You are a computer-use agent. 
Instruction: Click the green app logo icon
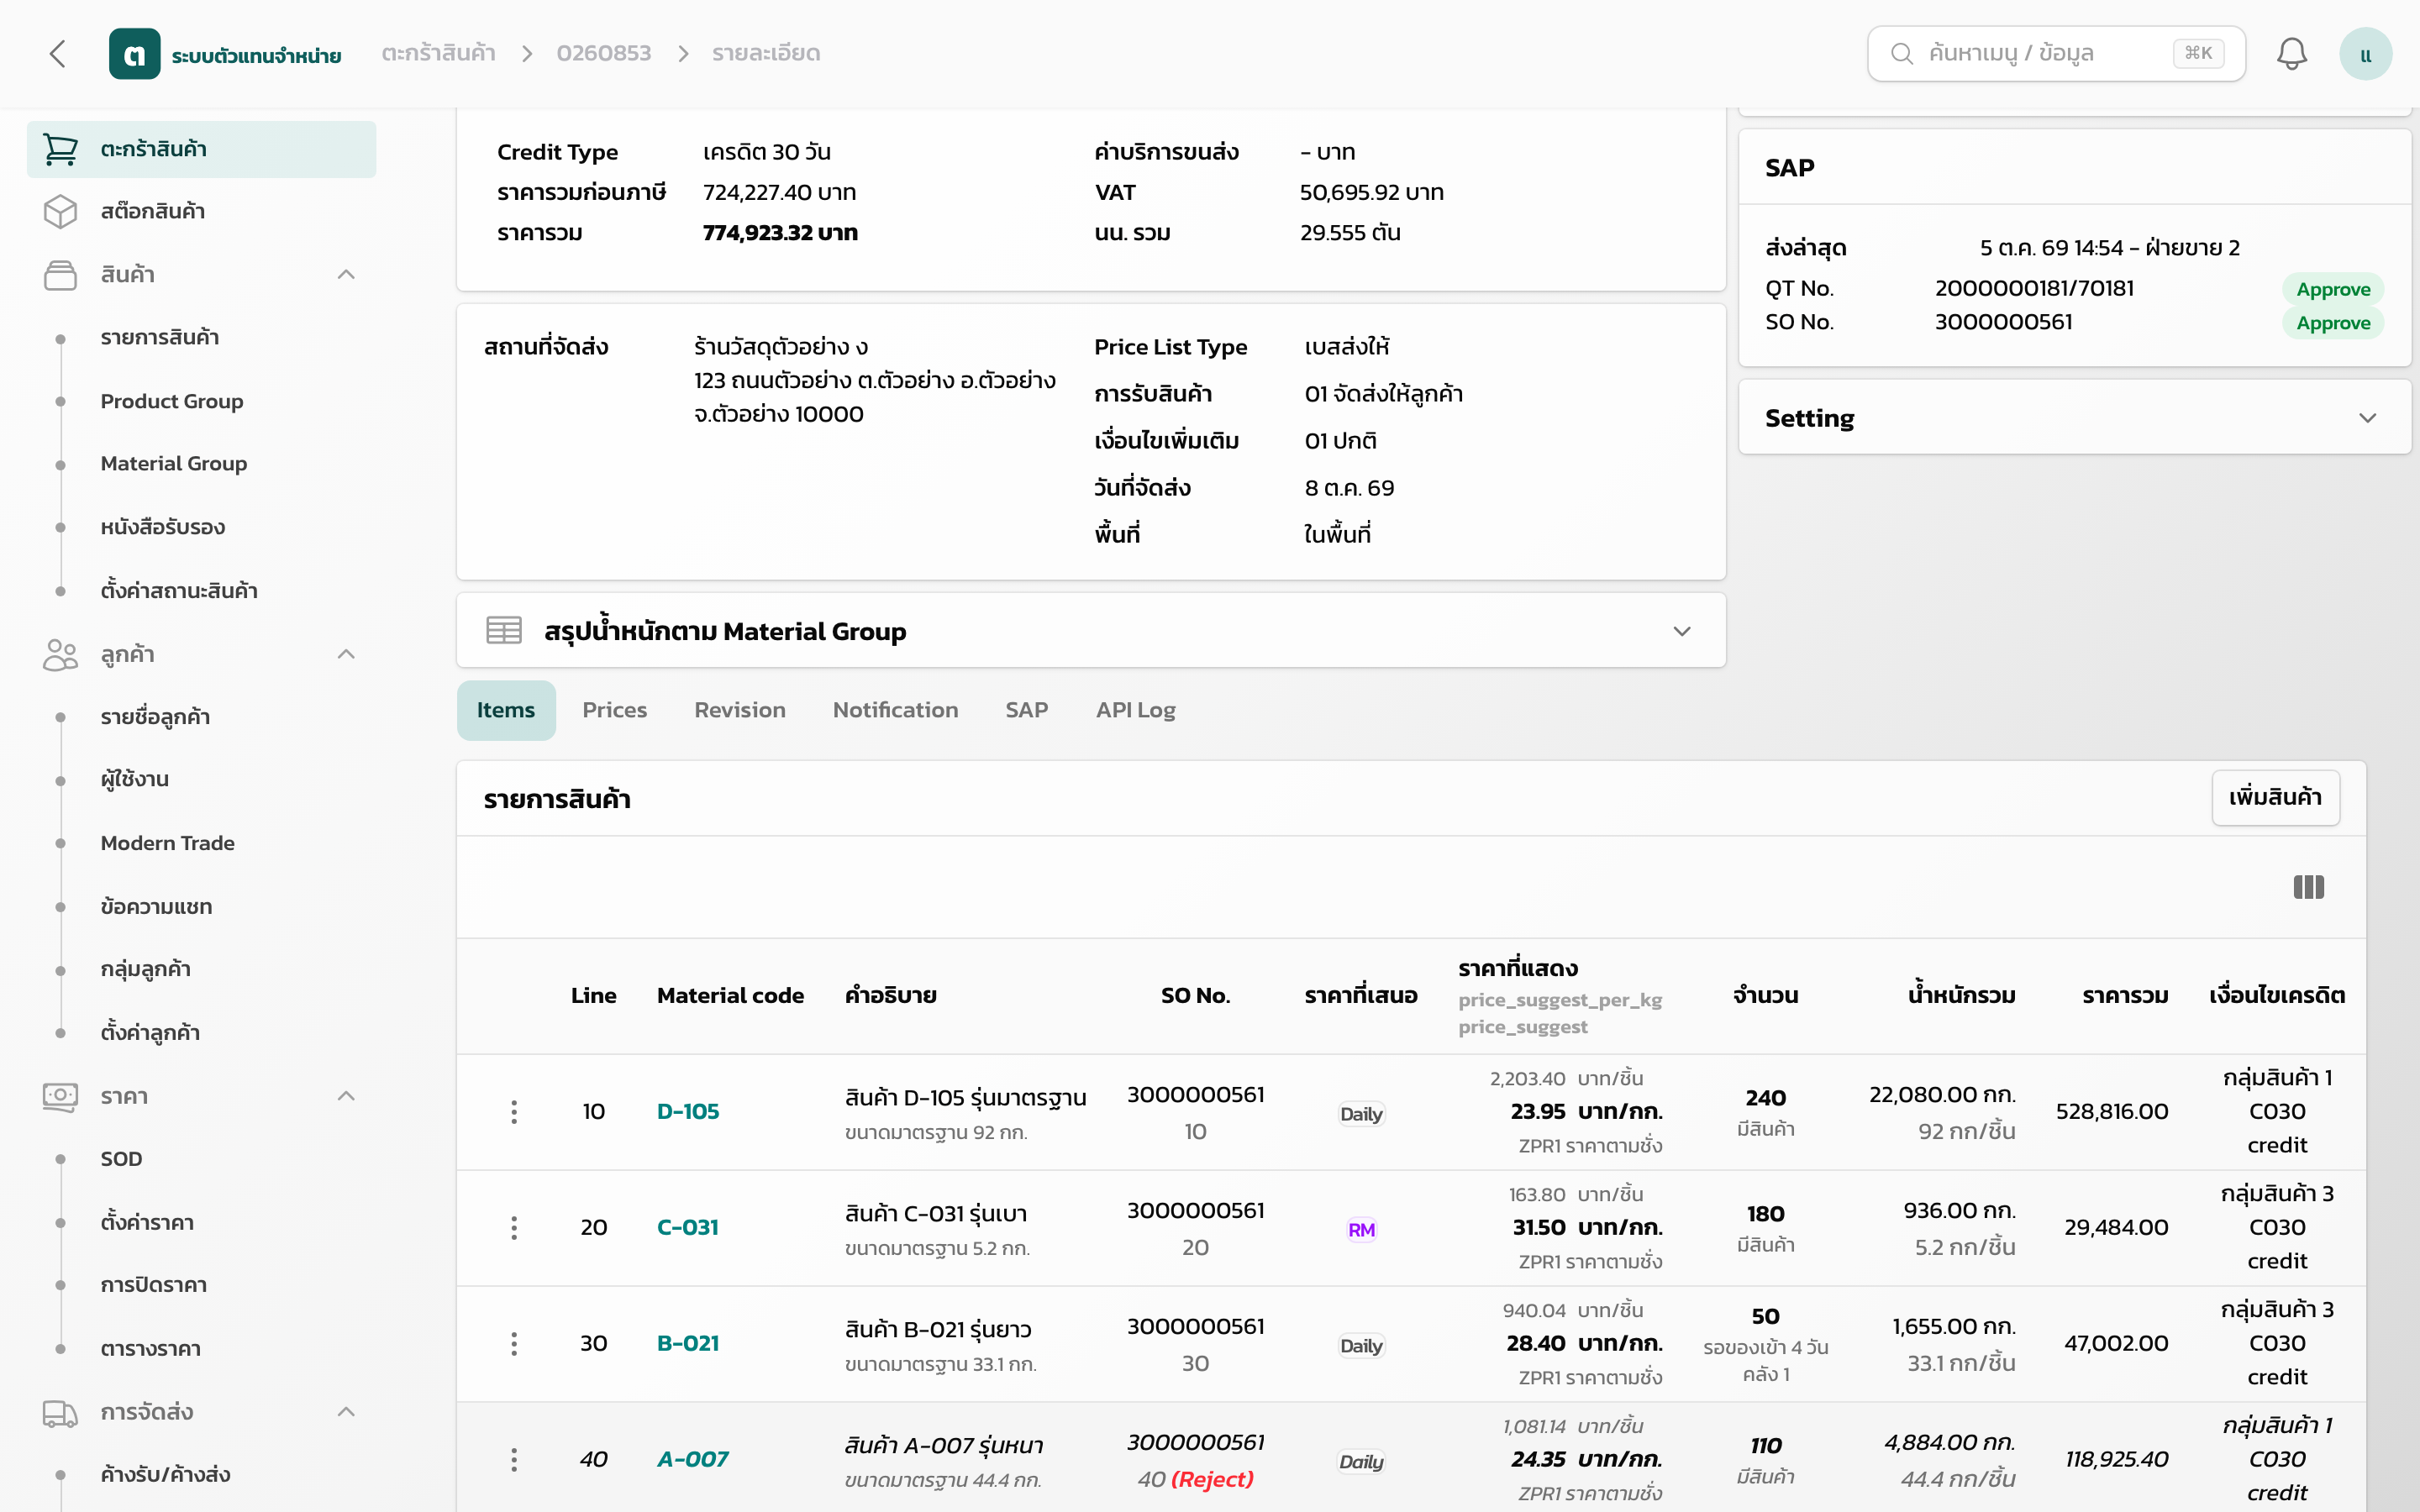click(x=134, y=54)
